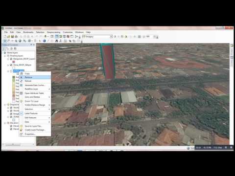235x176 pixels.
Task: Toggle the second Elevation layer checkbox
Action: [11, 129]
